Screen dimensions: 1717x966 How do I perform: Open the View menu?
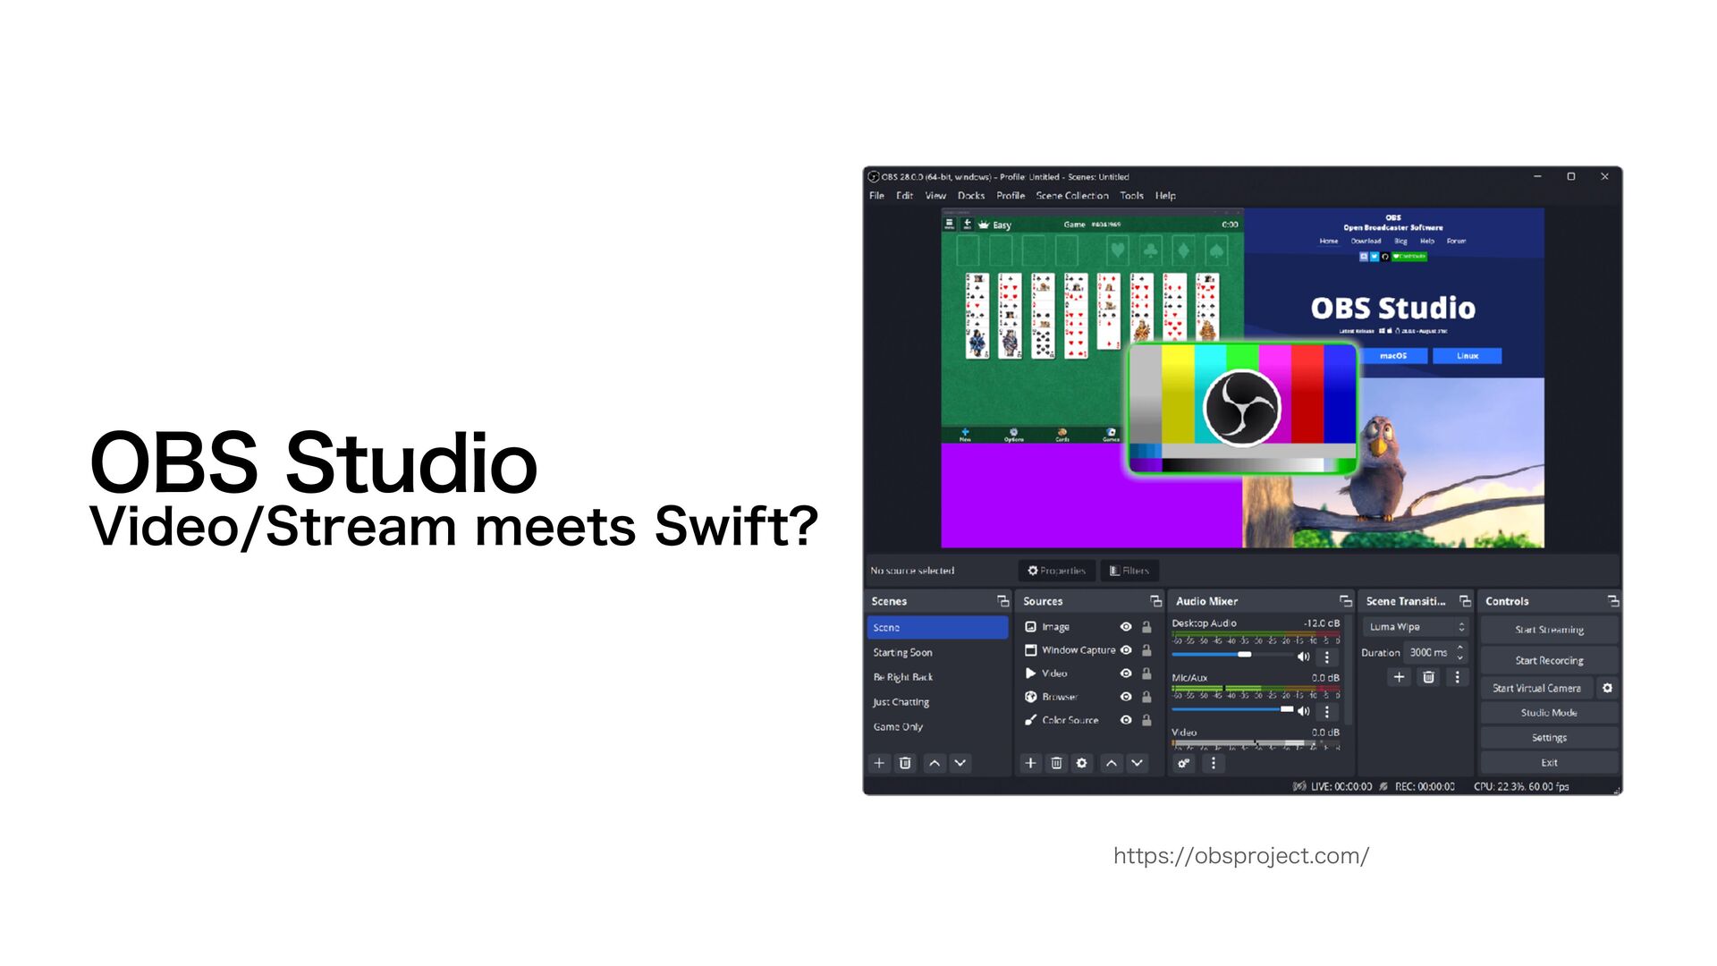(x=935, y=196)
